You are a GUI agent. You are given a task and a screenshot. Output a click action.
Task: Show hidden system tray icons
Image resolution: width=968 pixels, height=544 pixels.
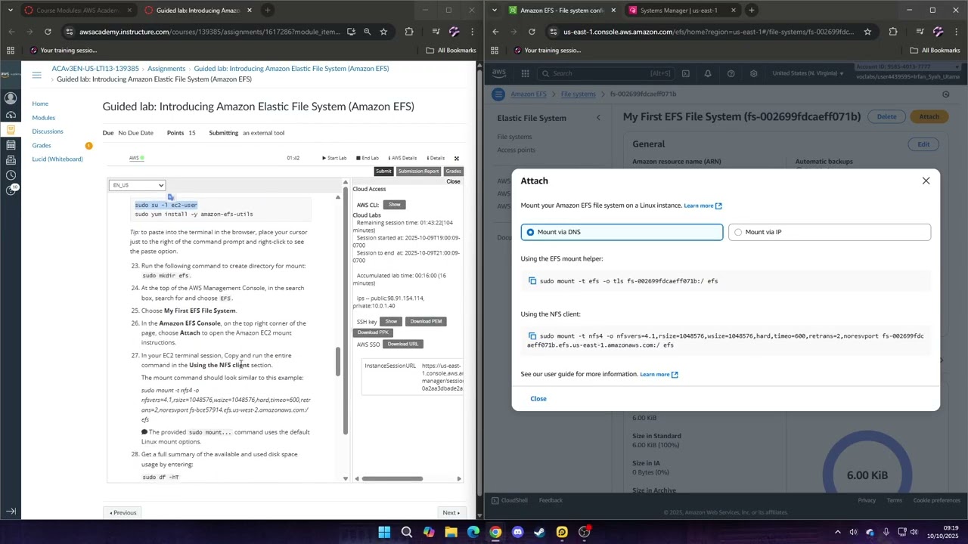click(x=837, y=532)
